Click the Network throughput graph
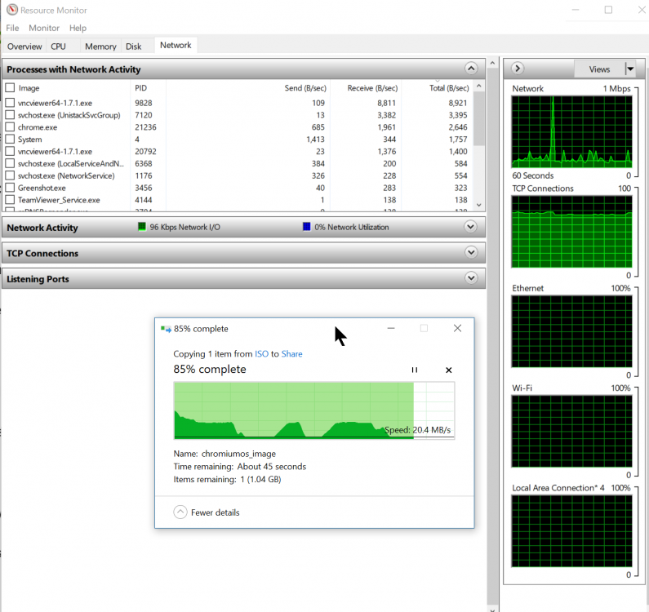The image size is (649, 612). (571, 131)
